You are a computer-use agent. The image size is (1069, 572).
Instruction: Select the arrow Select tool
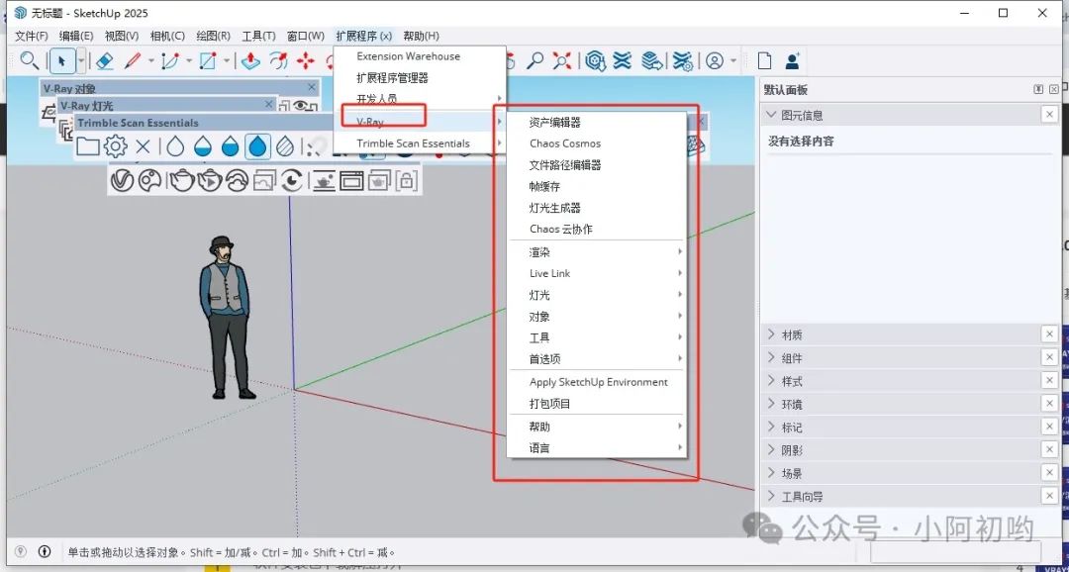tap(62, 61)
